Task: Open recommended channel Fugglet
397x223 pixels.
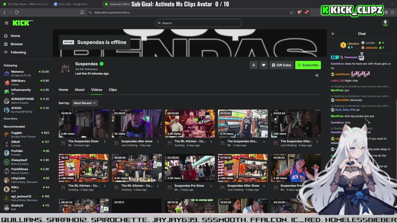Action: [26, 134]
